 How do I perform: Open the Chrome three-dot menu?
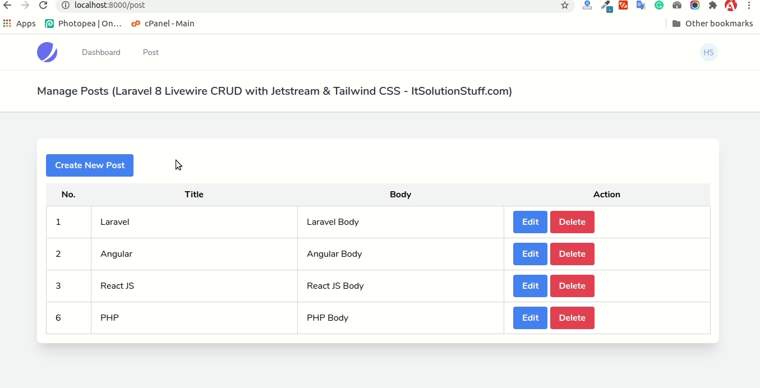749,6
